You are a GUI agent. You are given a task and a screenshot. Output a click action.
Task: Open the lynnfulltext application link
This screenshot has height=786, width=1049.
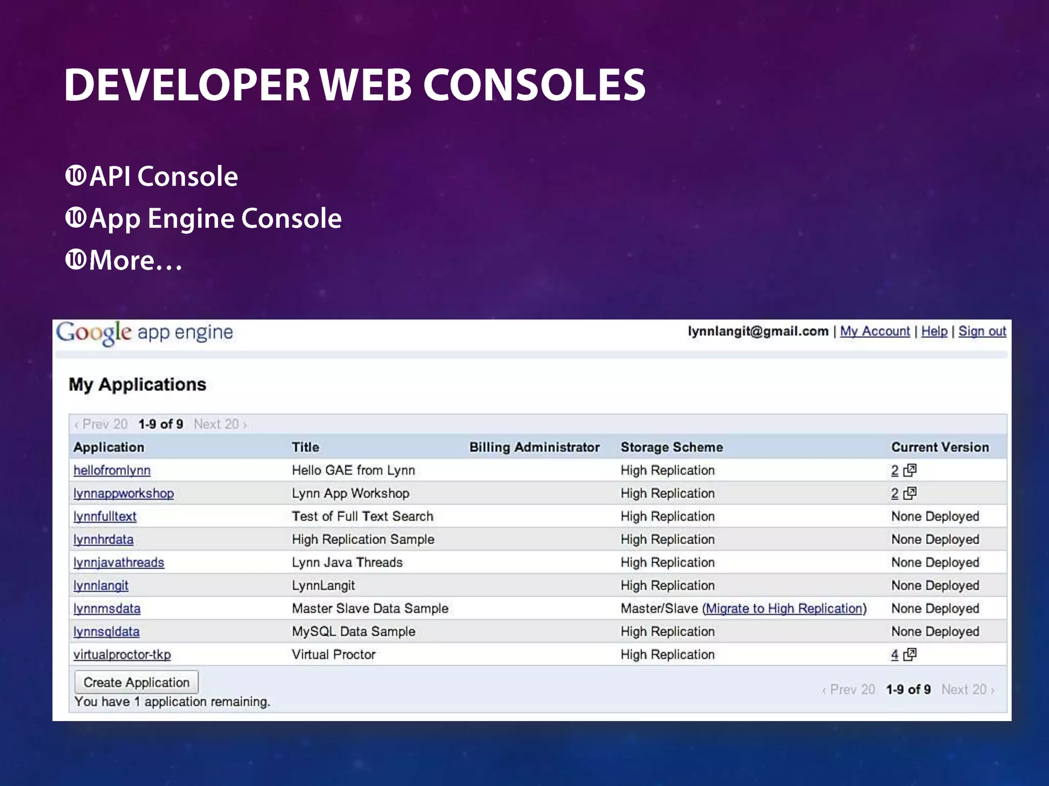(x=104, y=516)
